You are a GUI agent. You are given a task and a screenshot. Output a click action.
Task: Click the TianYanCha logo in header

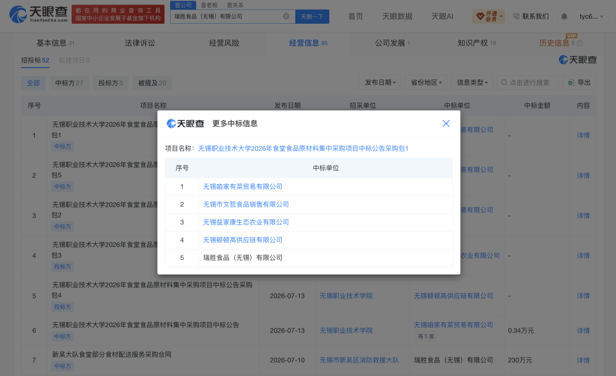[38, 14]
